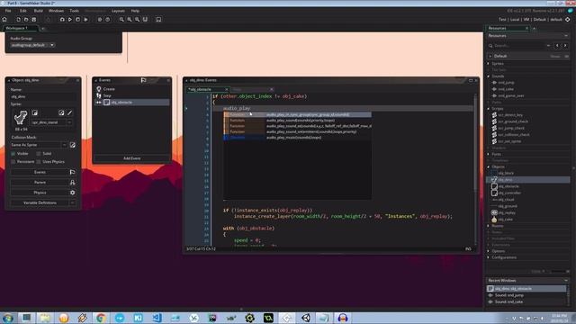Click the obj_replay object in resource tree
The image size is (576, 324).
[507, 212]
